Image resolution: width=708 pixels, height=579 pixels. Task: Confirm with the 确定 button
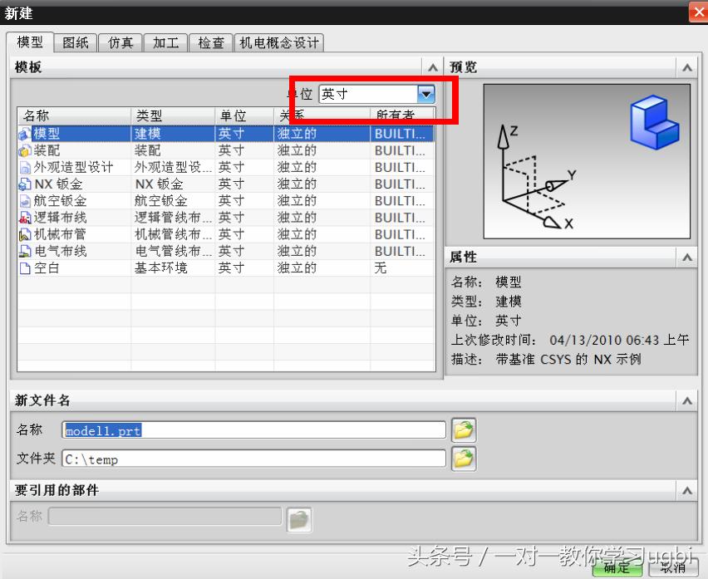pos(616,571)
